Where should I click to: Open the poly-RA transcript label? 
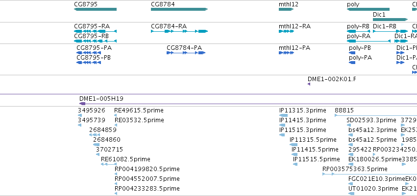point(359,36)
